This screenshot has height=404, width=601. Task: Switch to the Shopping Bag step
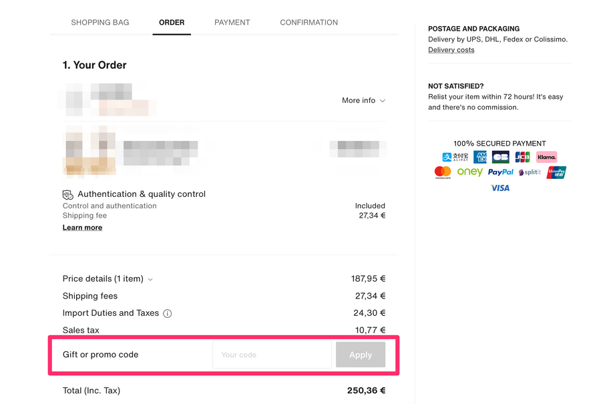100,22
